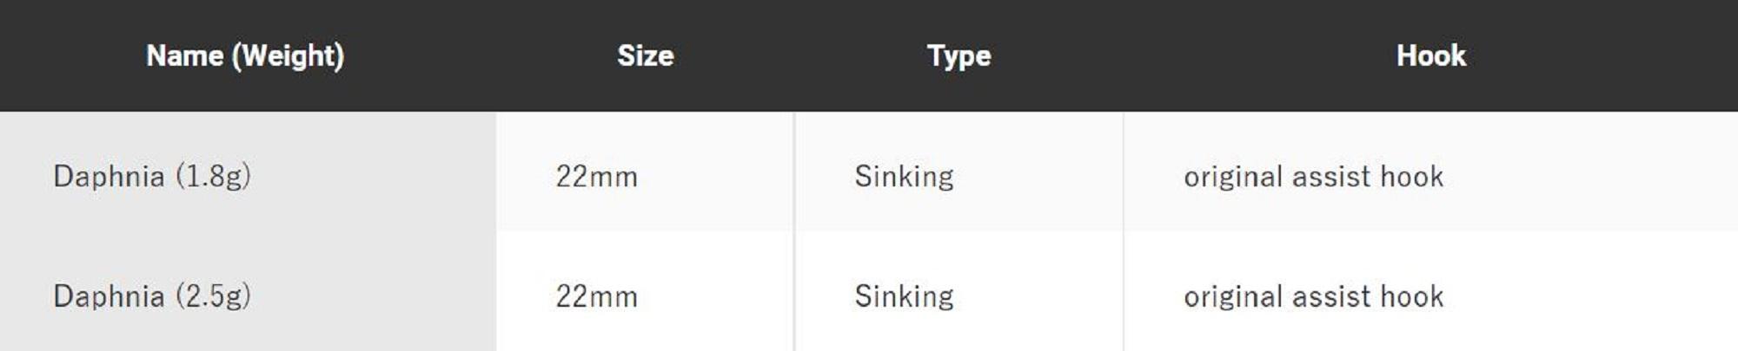Image resolution: width=1738 pixels, height=351 pixels.
Task: Click the (2.5g) weight text
Action: click(x=214, y=296)
